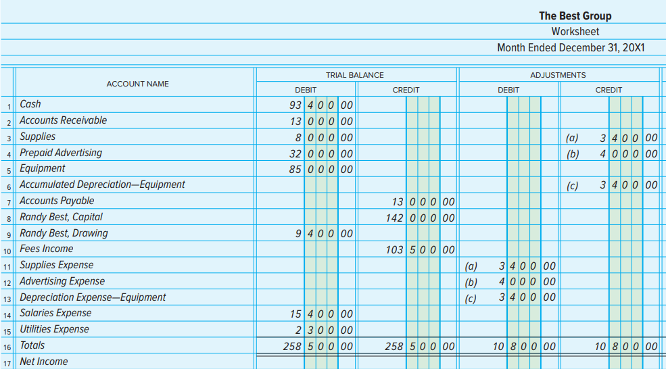Select the Accounts Receivable row label

coord(64,120)
